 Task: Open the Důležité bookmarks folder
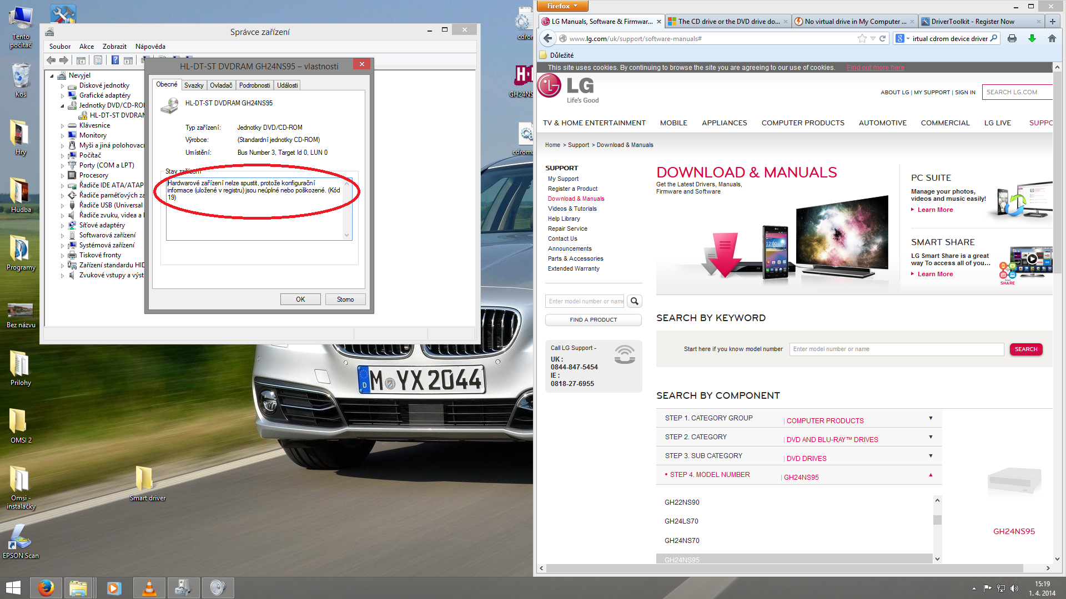point(557,55)
